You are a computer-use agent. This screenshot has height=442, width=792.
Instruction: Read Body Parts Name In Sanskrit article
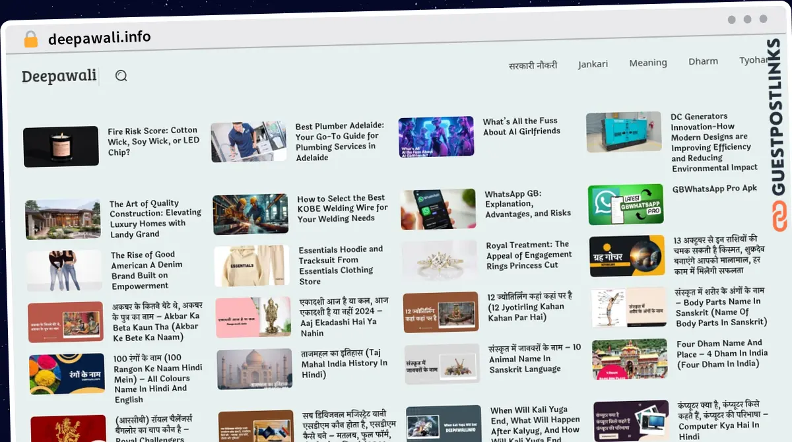coord(721,306)
